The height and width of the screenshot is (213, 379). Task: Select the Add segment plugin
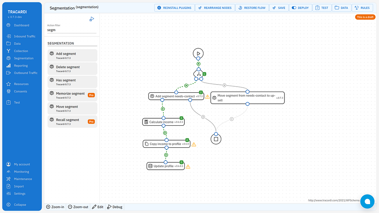pos(72,55)
